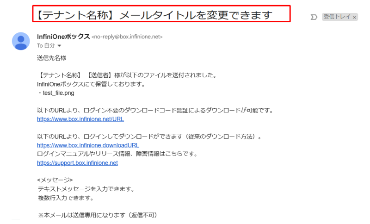Click the 複数行入力できます line
Viewport: 370px width, 224px height.
[66, 198]
